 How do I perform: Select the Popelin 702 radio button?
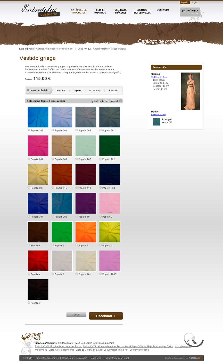(101, 159)
